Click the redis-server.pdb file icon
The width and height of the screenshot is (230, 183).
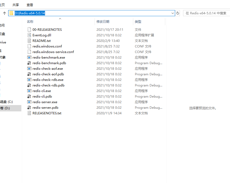(29, 108)
